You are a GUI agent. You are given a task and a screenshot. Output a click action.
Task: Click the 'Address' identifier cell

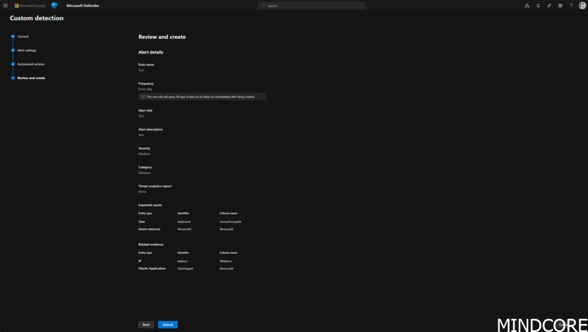[x=183, y=261]
